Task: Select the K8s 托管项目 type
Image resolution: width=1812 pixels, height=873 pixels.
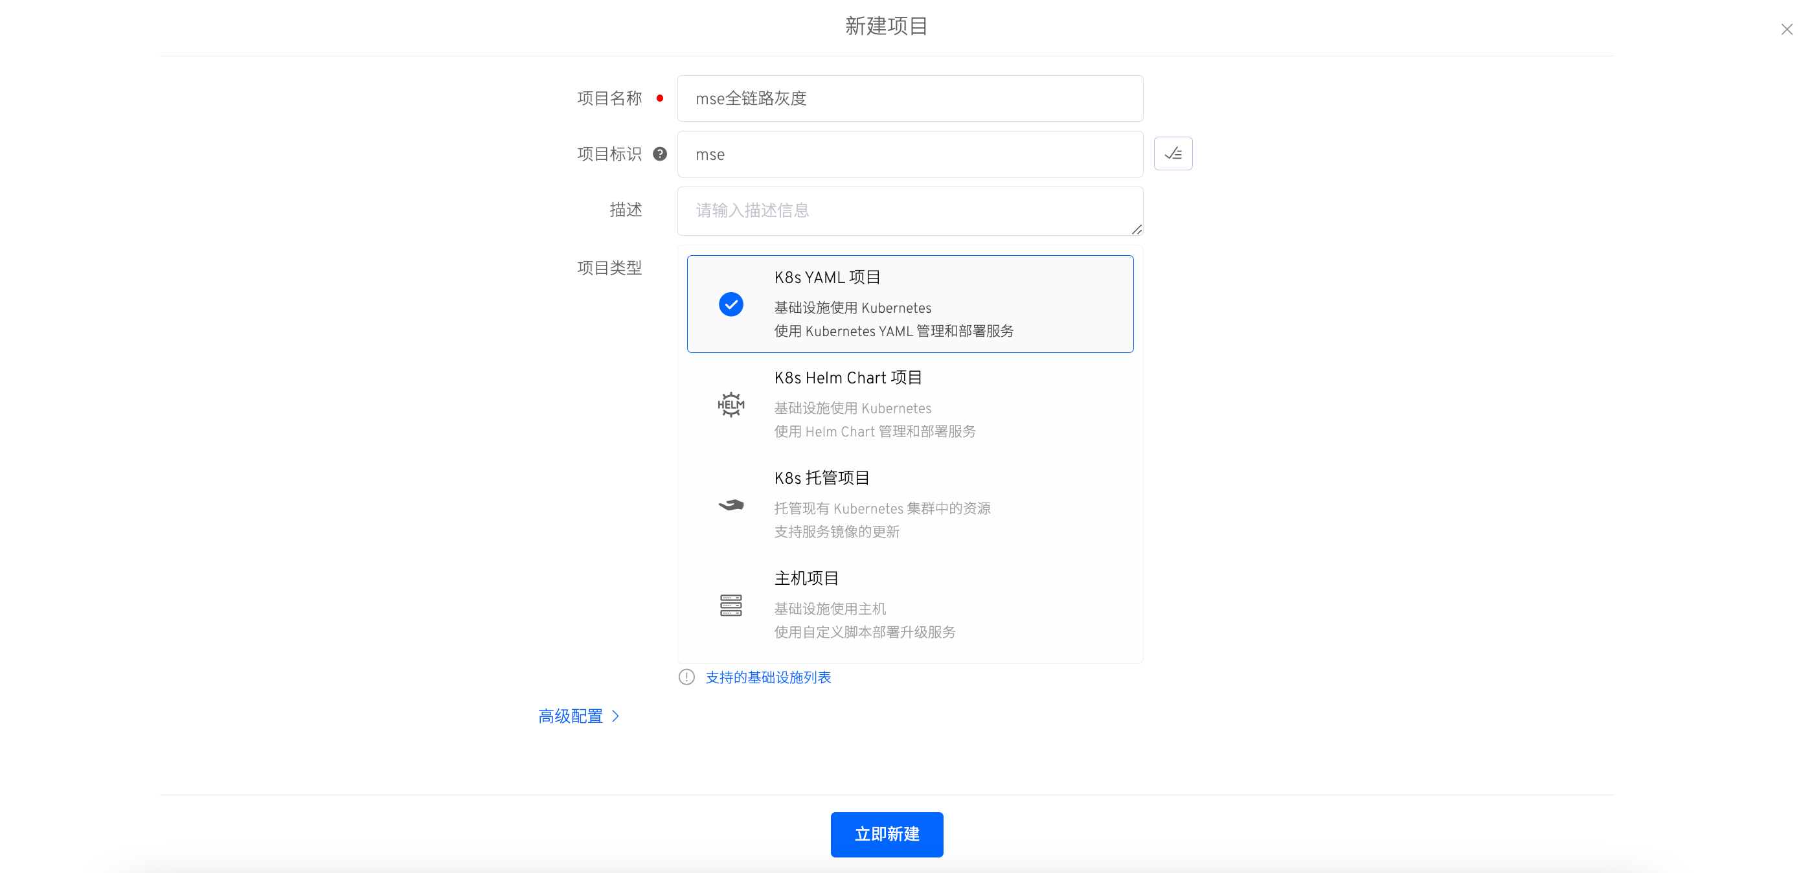Action: click(909, 505)
